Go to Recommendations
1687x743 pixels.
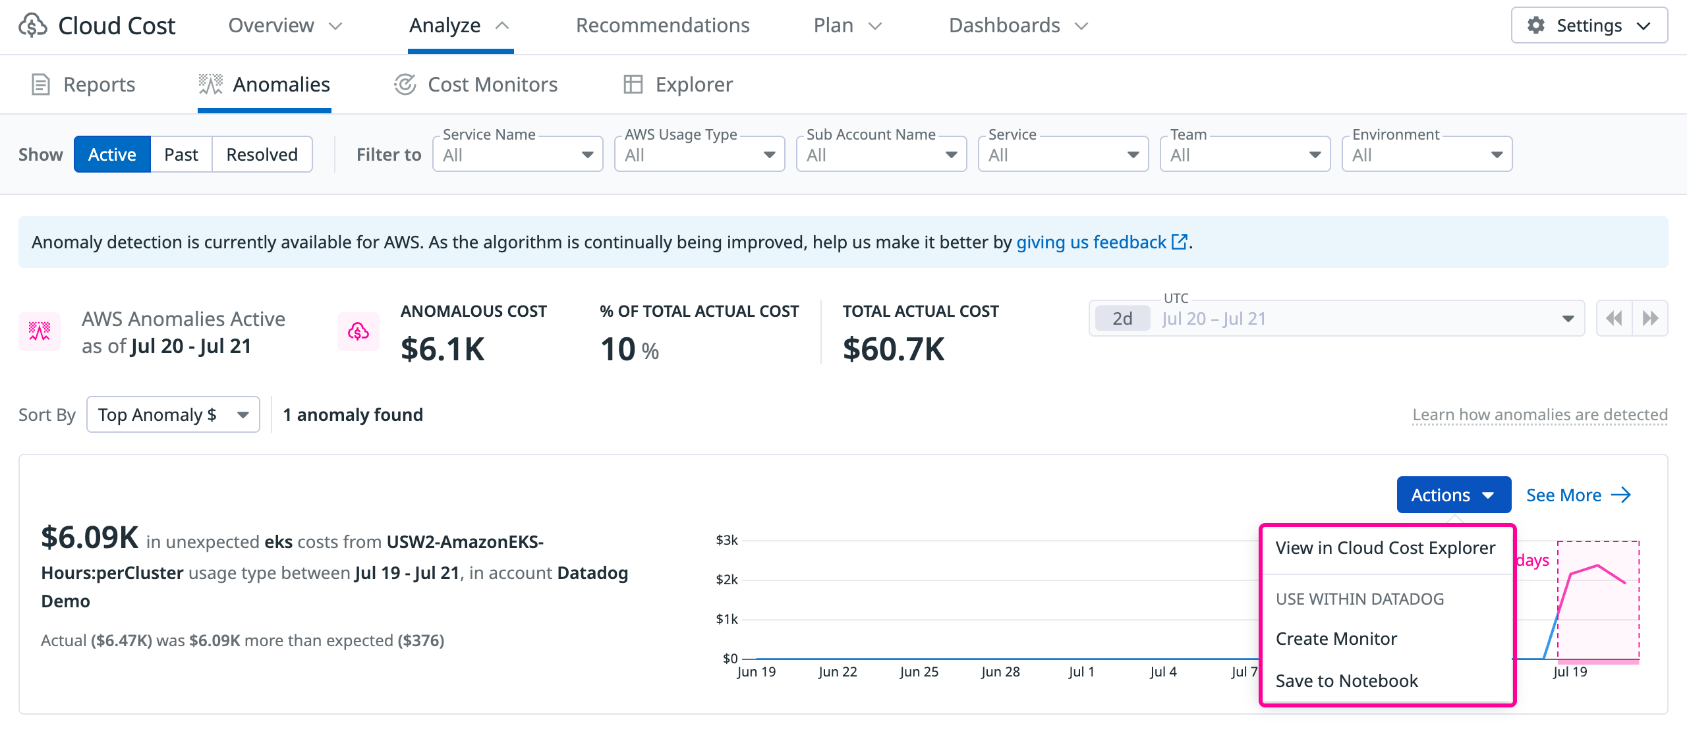pos(663,26)
